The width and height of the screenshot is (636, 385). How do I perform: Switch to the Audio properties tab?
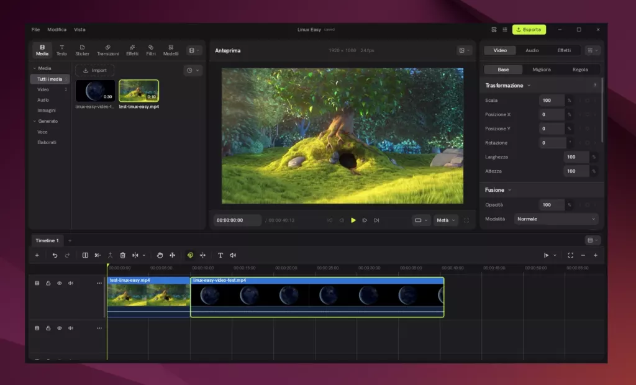coord(532,50)
